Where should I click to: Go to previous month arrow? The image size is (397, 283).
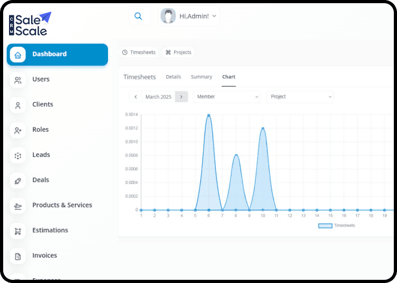click(x=136, y=97)
